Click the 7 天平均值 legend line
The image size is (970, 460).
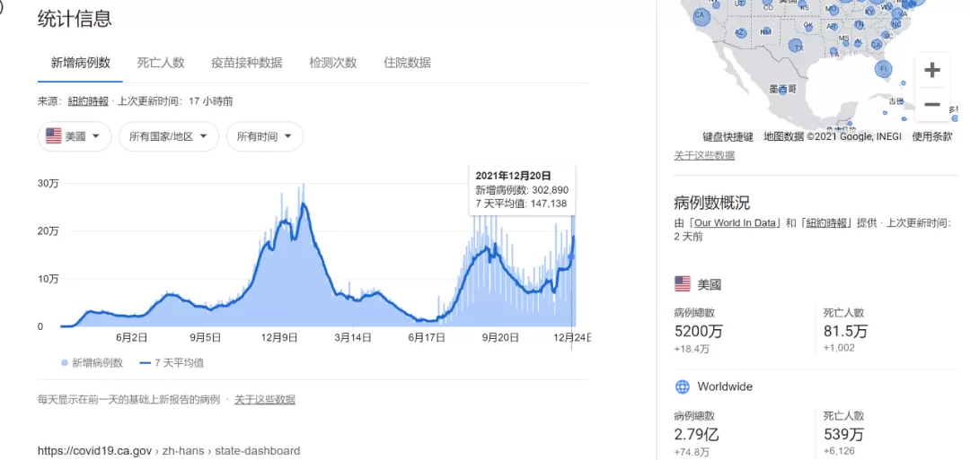[x=145, y=363]
